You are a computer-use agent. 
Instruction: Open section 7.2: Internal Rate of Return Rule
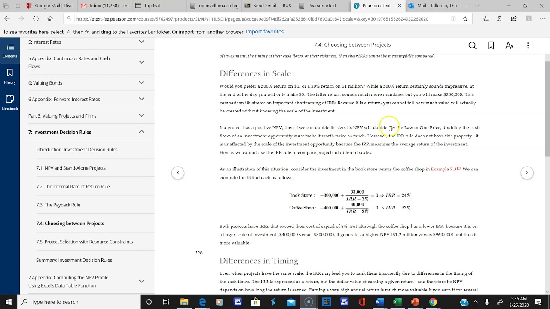[73, 187]
